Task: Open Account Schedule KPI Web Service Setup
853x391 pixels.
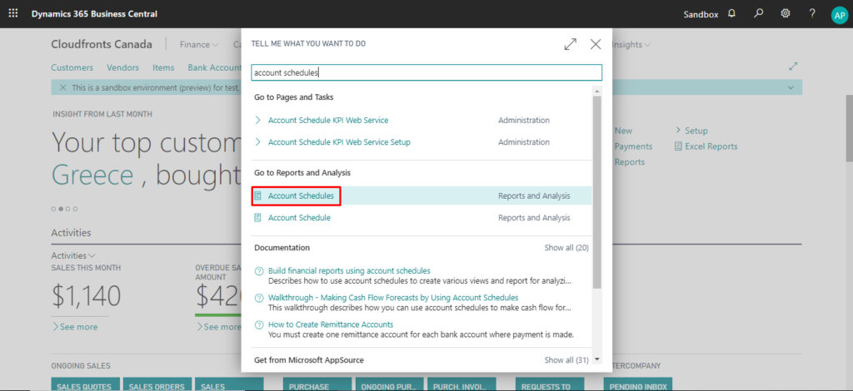Action: (x=339, y=142)
